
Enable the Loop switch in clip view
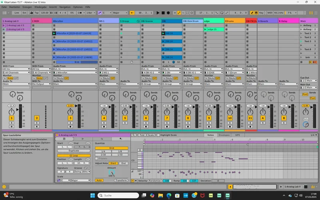[x=73, y=155]
